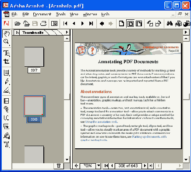
Task: Select the Notes annotation tool
Action: [x=7, y=73]
